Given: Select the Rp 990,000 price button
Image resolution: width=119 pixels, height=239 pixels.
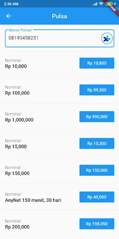Looking at the screenshot, I should 97,117.
